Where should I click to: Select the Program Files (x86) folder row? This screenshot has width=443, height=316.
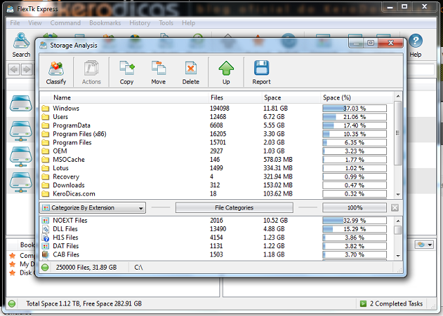tap(216, 133)
